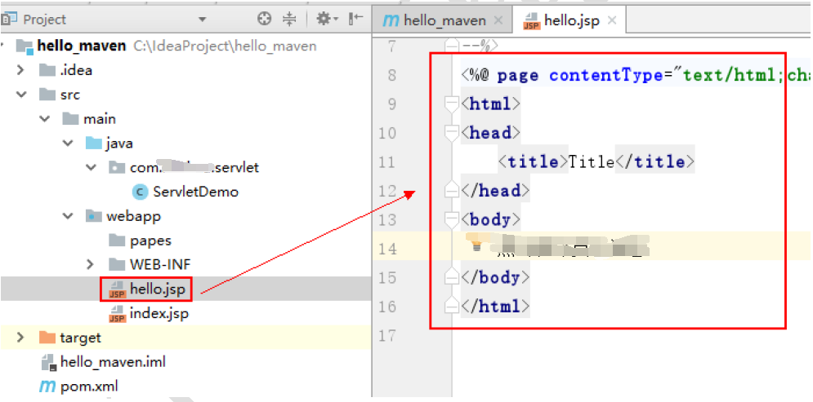Fold the head tag at line 10
The width and height of the screenshot is (813, 402).
click(452, 133)
